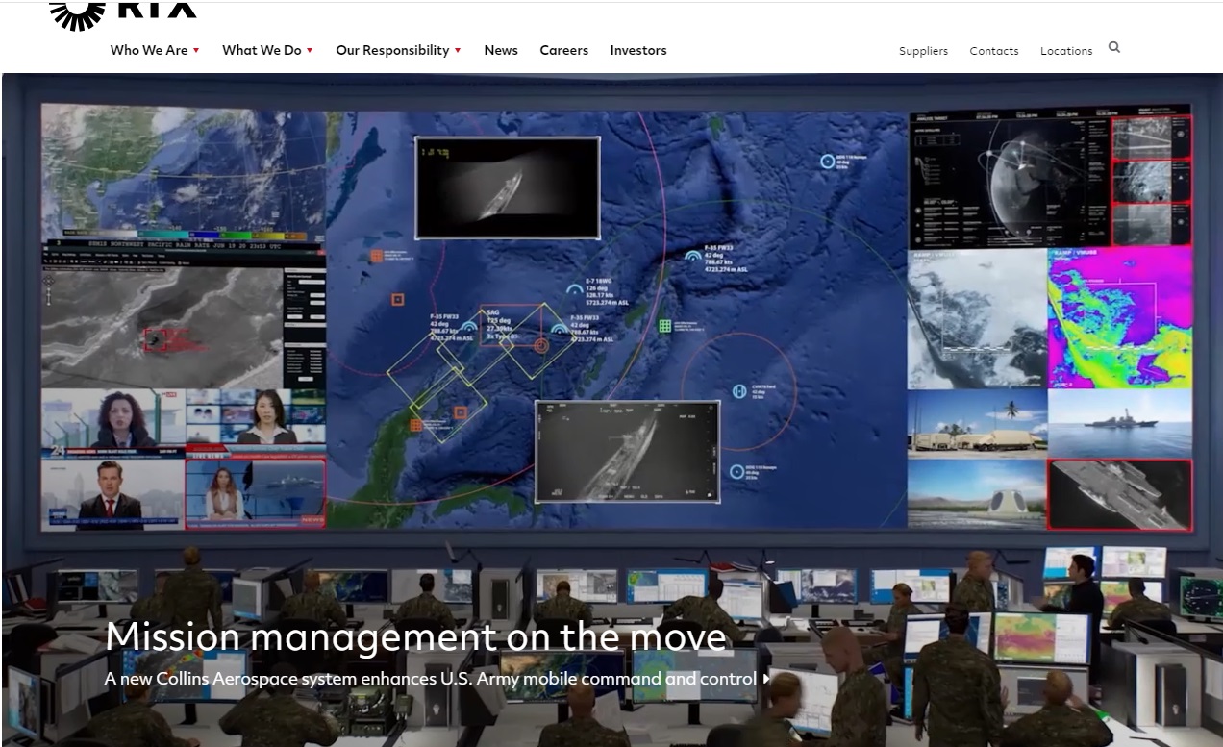Open the Suppliers link
The height and width of the screenshot is (747, 1223).
[x=923, y=51]
